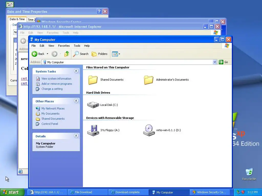
Task: Toggle the Folders pane button
Action: point(100,54)
